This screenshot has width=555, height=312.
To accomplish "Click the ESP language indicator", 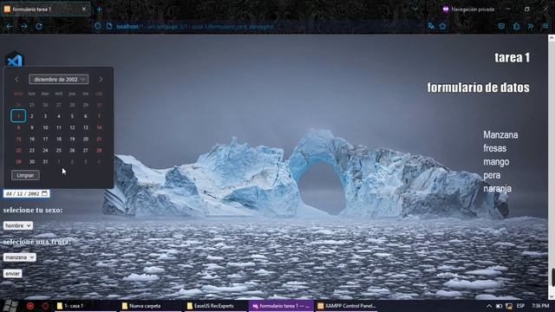I will coord(520,306).
